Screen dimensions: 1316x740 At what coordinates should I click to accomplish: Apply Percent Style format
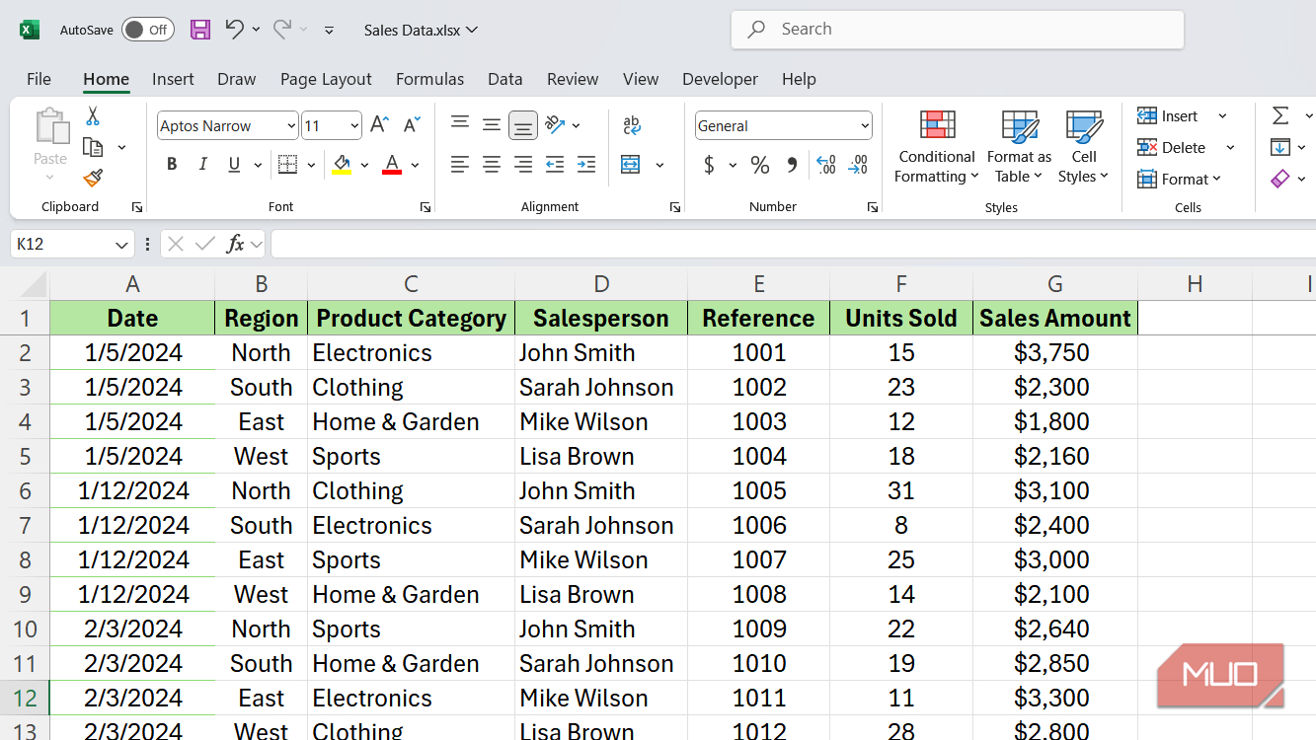tap(760, 165)
